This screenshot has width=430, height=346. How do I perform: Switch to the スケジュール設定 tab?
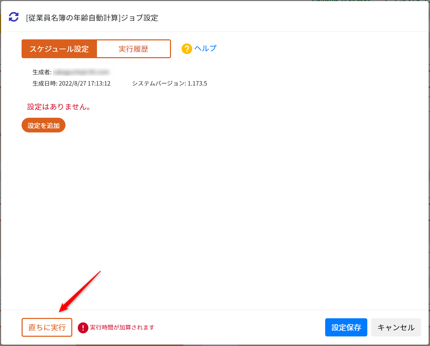[x=59, y=49]
